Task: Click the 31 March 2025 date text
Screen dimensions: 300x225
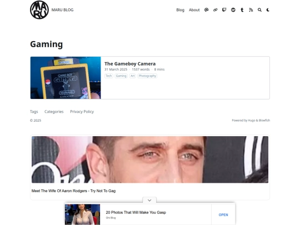Action: (116, 69)
